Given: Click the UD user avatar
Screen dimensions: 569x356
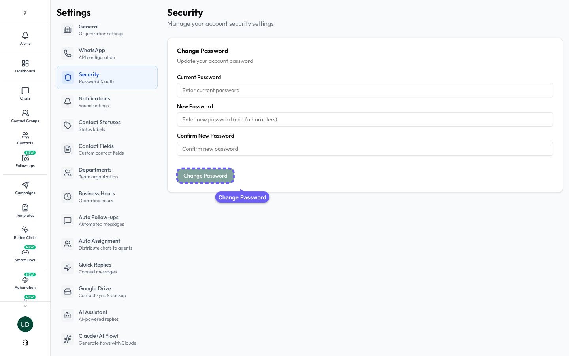Looking at the screenshot, I should pyautogui.click(x=25, y=324).
